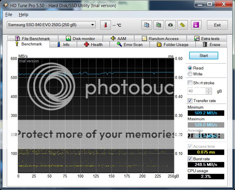Enable the Short stroke checkbox
The width and height of the screenshot is (235, 190).
click(x=190, y=83)
